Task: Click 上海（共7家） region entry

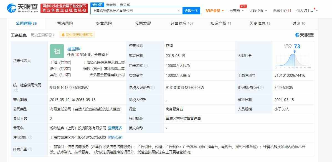Action: pos(60,63)
